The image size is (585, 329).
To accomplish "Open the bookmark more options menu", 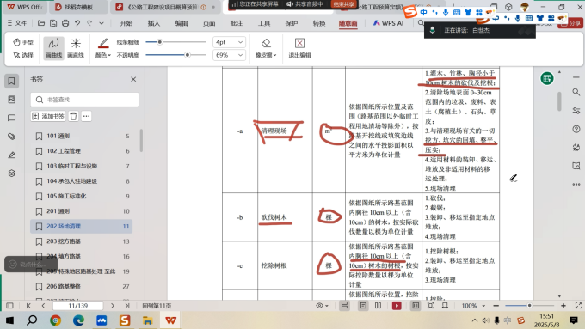I will [86, 116].
